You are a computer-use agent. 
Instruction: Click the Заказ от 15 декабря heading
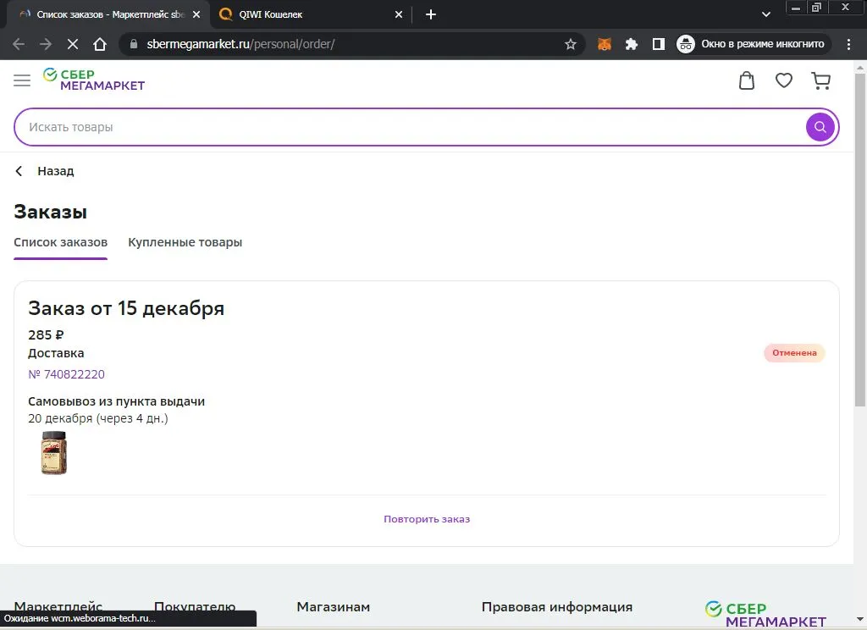point(126,308)
